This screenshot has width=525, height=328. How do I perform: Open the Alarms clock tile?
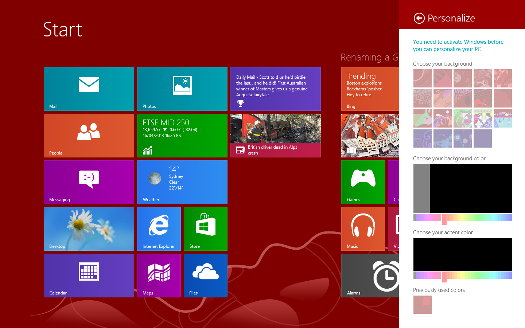coord(370,276)
